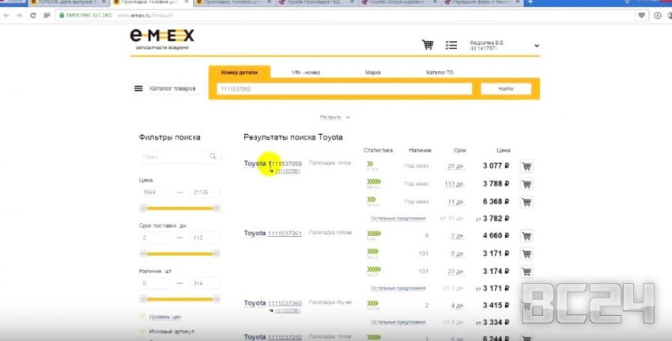Switch to the VIN - номер tab
Image resolution: width=672 pixels, height=341 pixels.
click(x=305, y=73)
